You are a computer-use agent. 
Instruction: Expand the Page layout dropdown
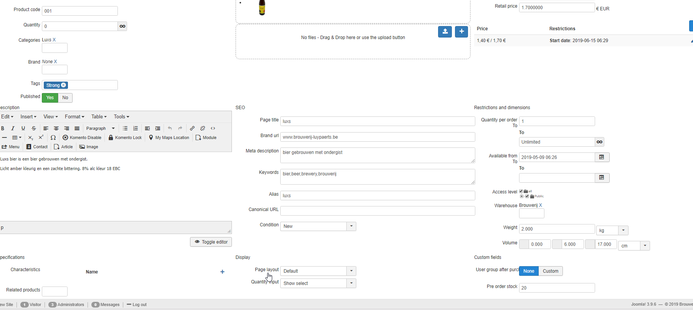click(x=318, y=271)
